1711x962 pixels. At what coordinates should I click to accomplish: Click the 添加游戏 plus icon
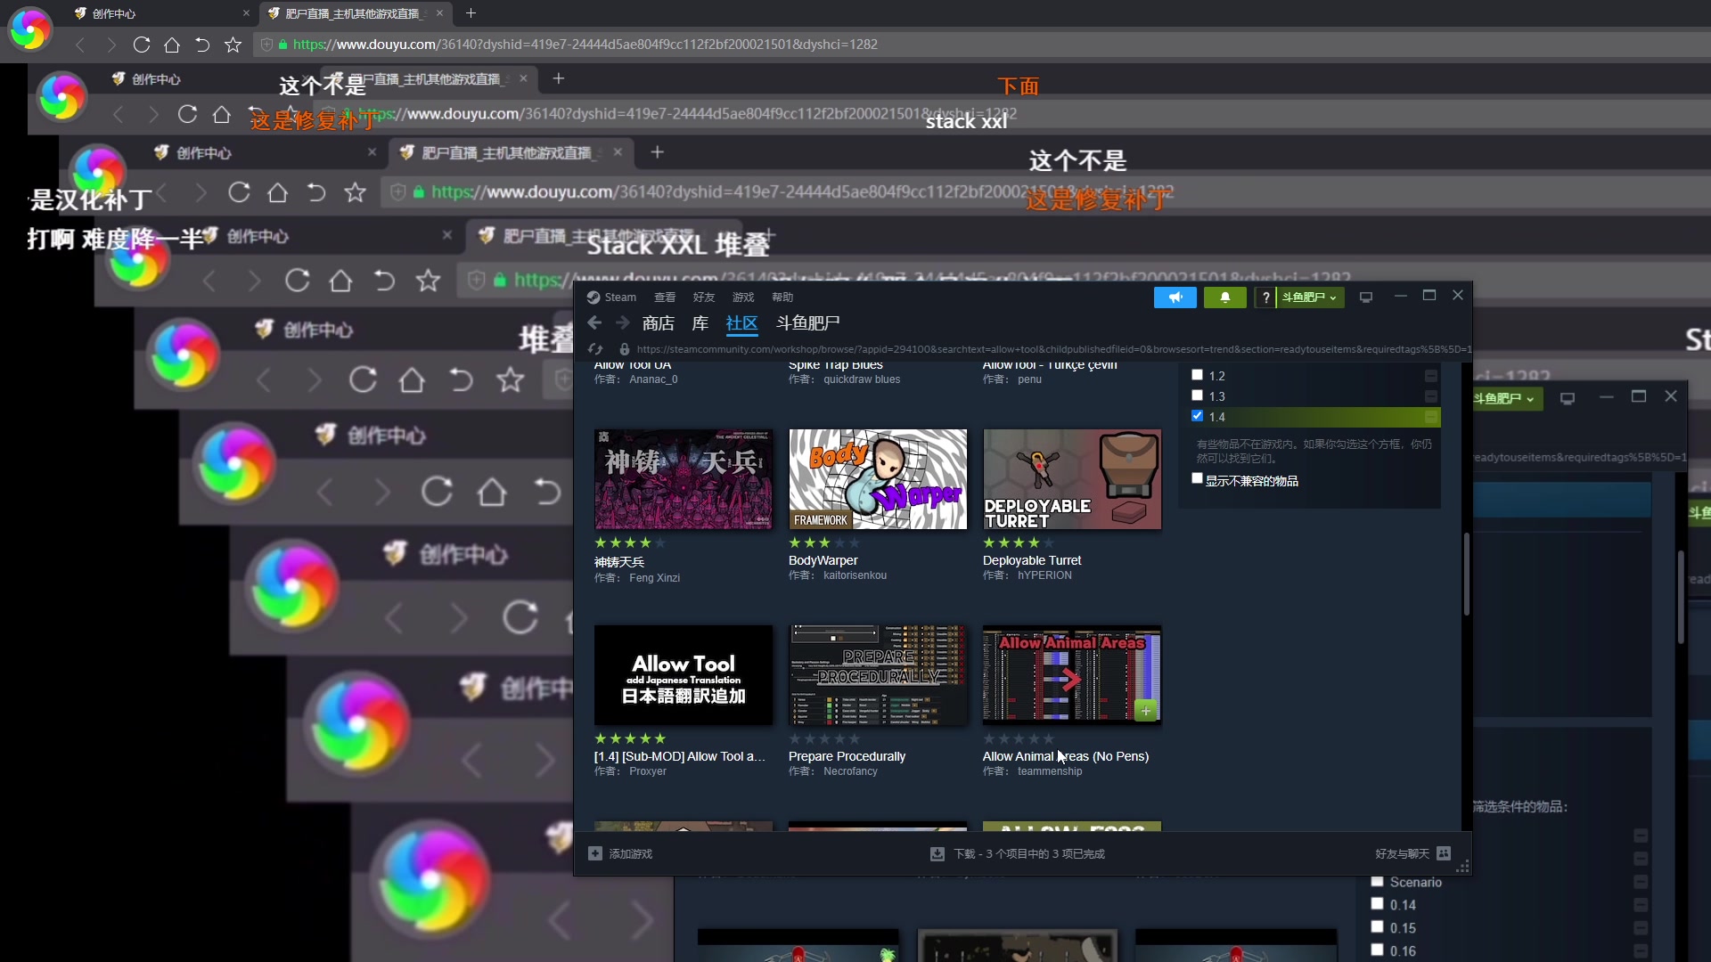[x=595, y=853]
